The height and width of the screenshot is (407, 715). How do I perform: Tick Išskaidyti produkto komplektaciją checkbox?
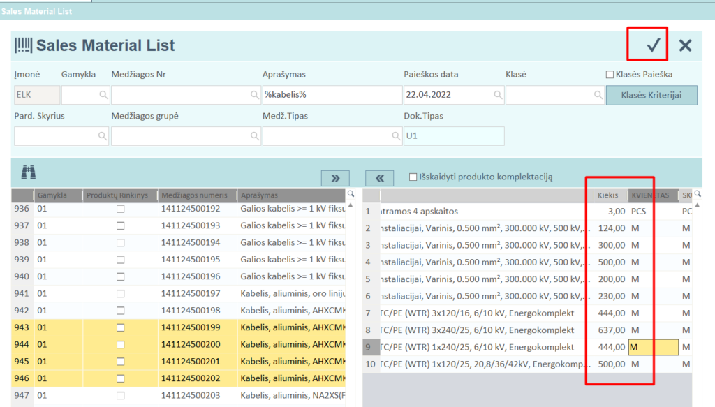coord(413,177)
